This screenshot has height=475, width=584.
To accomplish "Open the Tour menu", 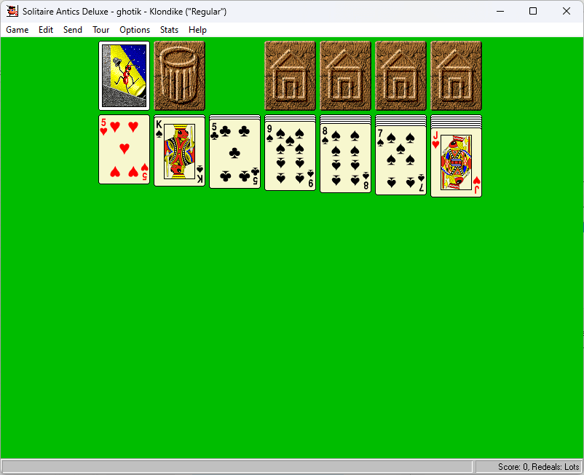I will tap(101, 30).
